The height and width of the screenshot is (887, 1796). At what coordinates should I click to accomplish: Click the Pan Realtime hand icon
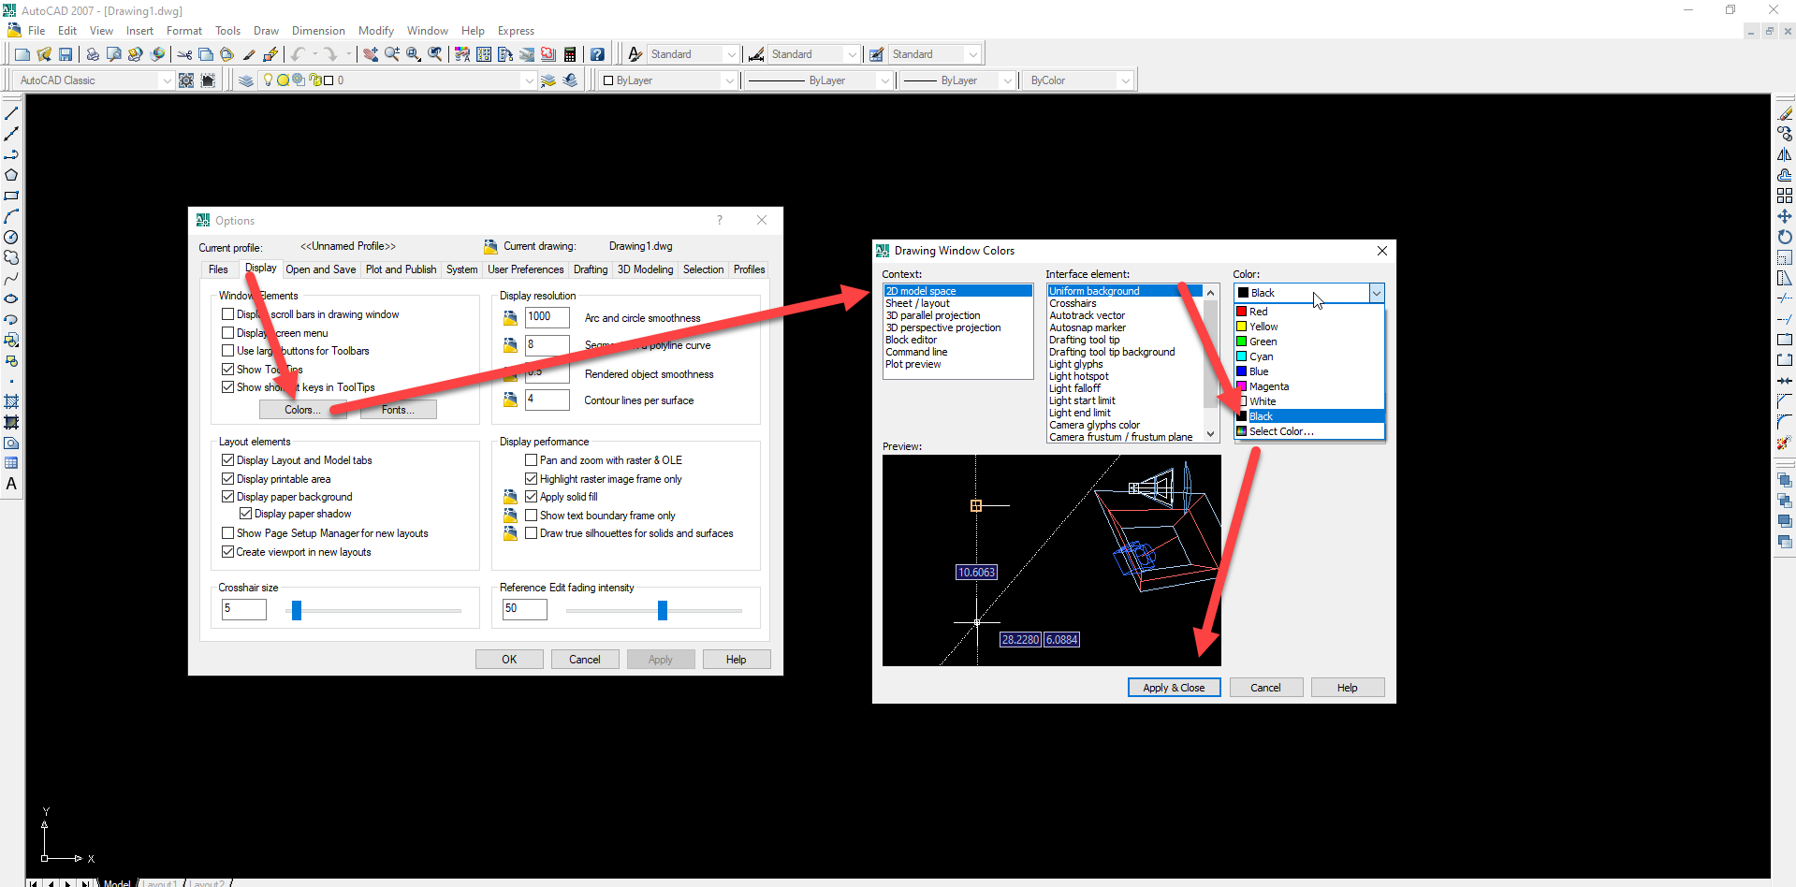[x=371, y=54]
